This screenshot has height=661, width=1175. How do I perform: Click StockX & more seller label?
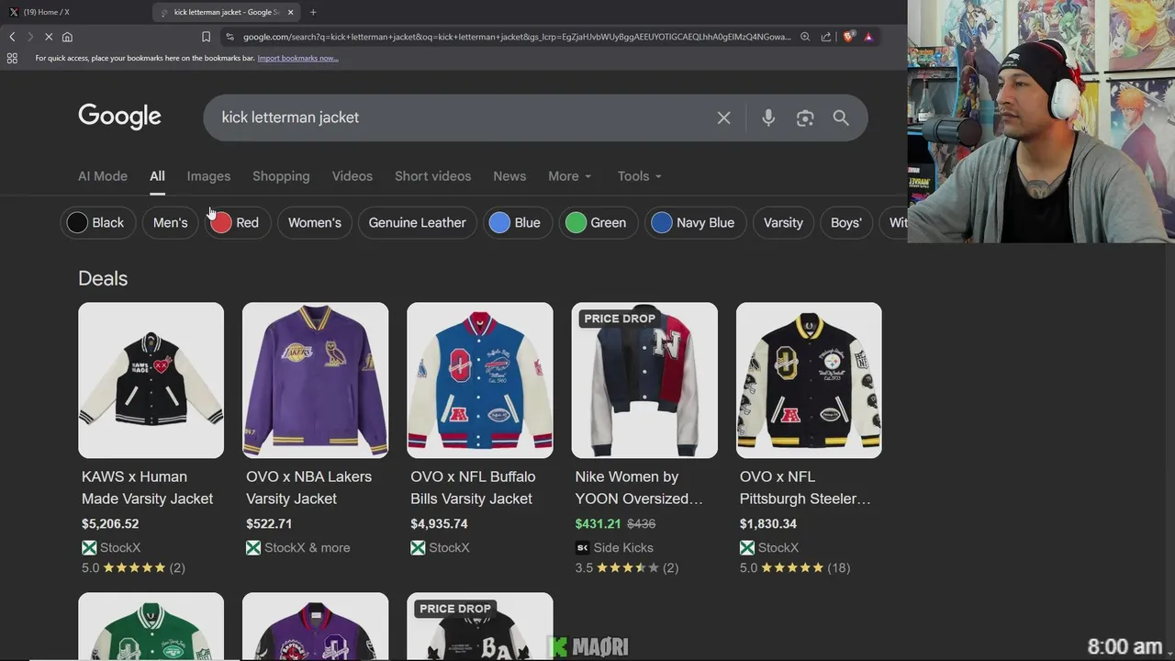coord(298,548)
